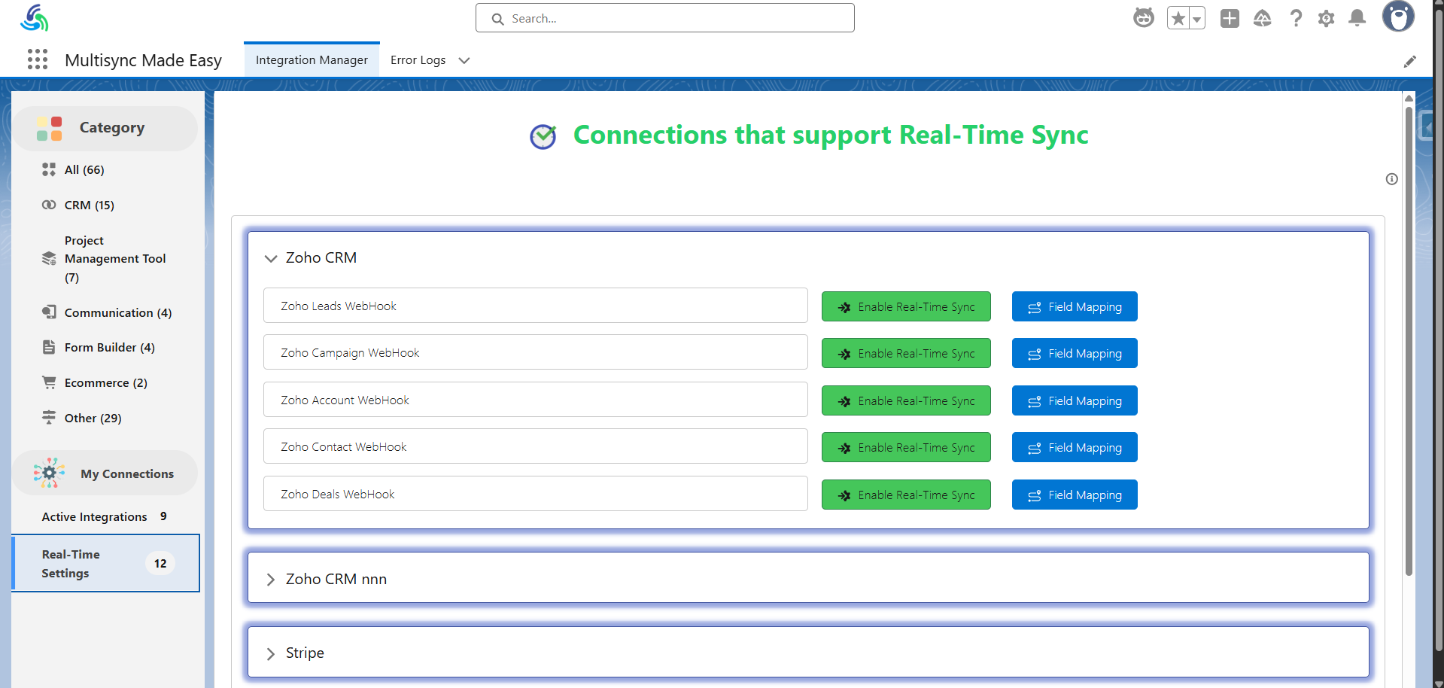Click the Zoho Deals WebHook row

pos(536,494)
